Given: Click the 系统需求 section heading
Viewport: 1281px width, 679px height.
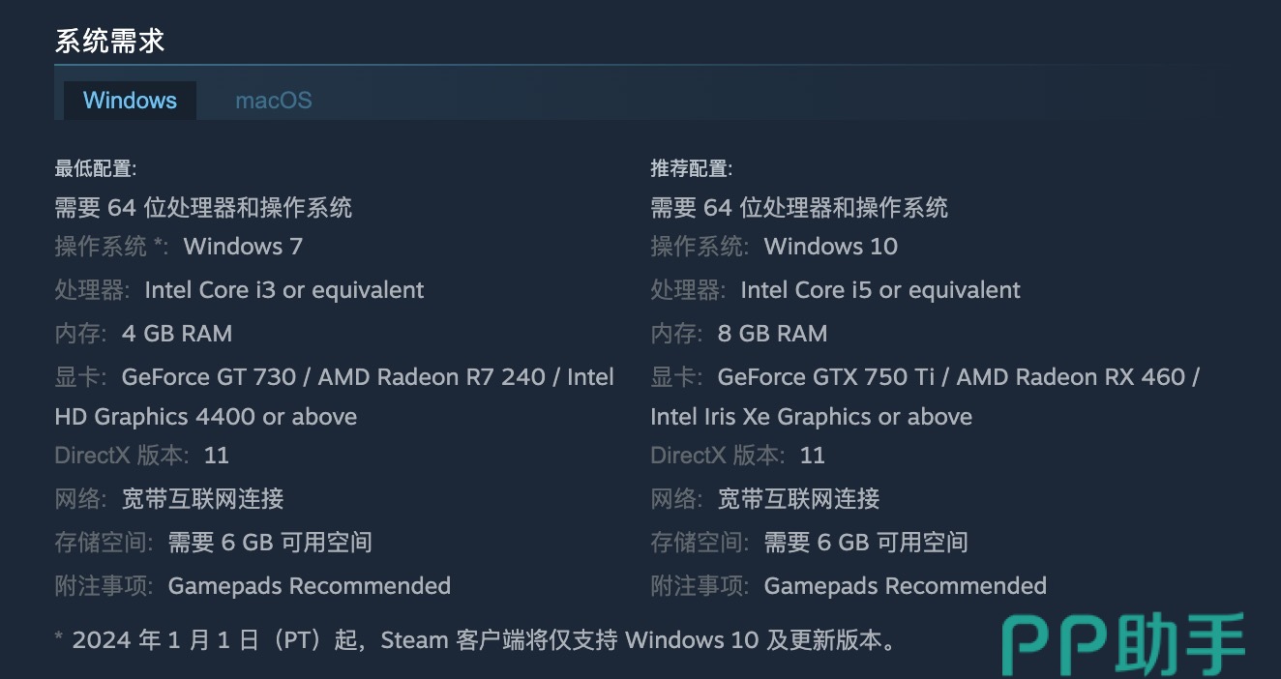Looking at the screenshot, I should click(109, 41).
